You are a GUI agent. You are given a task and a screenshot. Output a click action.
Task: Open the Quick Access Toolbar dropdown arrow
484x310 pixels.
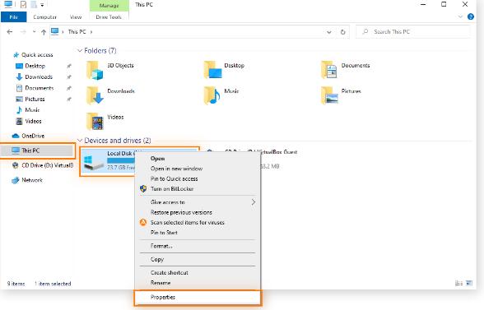(x=42, y=5)
